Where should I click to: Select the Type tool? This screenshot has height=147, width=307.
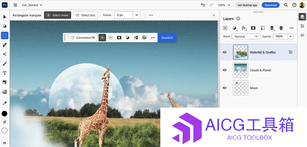click(x=5, y=73)
